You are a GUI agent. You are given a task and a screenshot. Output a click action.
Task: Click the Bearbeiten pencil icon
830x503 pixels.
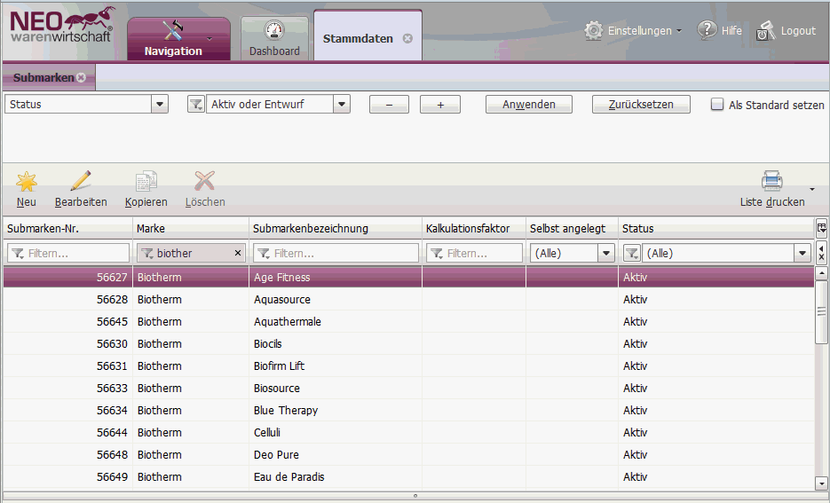pyautogui.click(x=81, y=181)
